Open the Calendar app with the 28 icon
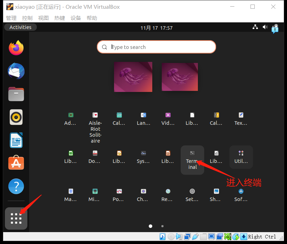Image resolution: width=287 pixels, height=244 pixels. pos(119,119)
